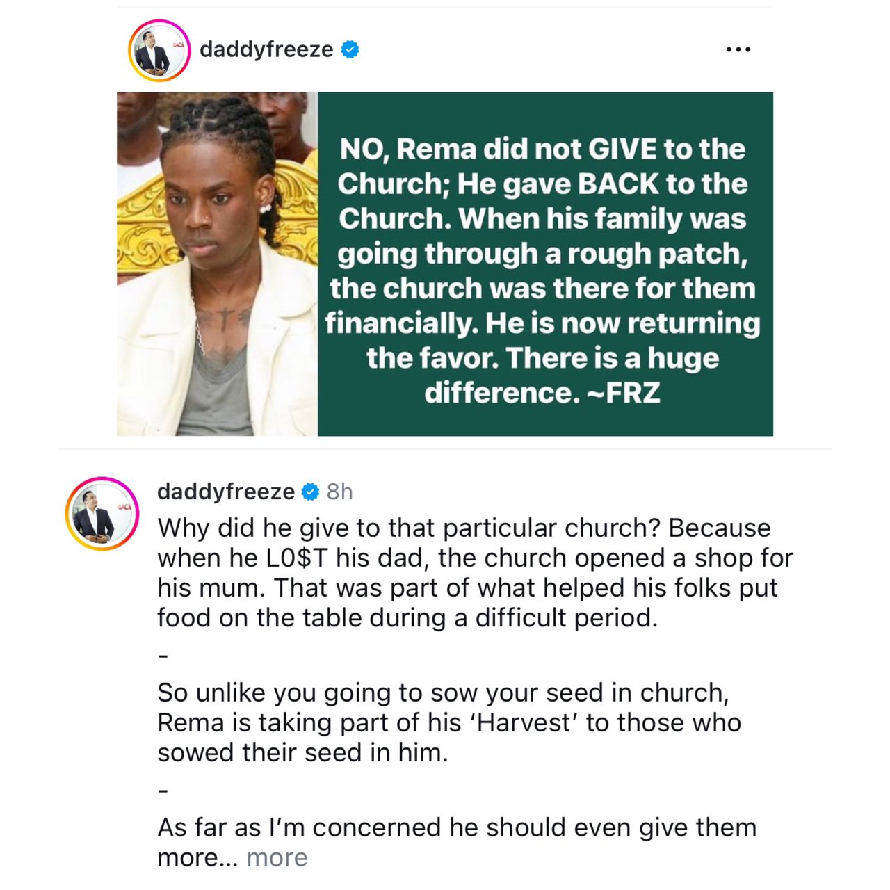This screenshot has height=890, width=890.
Task: Click the verified badge next to the comment username
Action: [309, 492]
